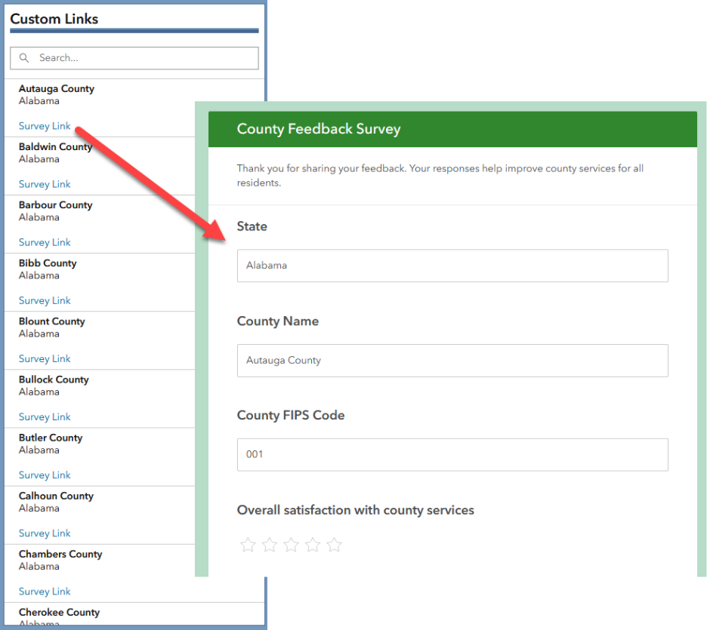
Task: Rate satisfaction one star
Action: 248,545
